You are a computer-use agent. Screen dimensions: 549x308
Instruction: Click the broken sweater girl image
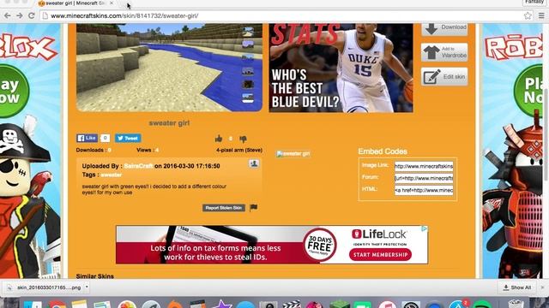293,154
